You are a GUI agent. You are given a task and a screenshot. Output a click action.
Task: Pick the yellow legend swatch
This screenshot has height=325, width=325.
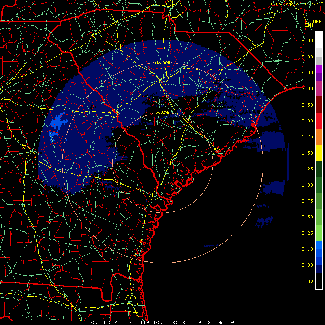tap(319, 153)
